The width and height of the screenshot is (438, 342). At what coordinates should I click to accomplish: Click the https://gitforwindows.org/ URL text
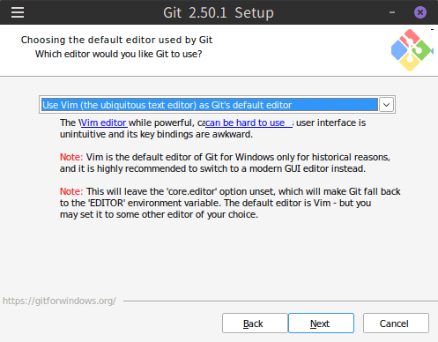click(59, 301)
